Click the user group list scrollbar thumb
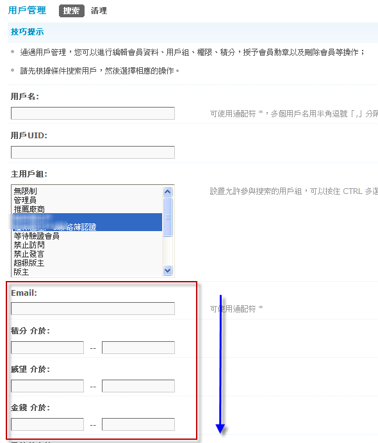The width and height of the screenshot is (378, 443). click(168, 217)
